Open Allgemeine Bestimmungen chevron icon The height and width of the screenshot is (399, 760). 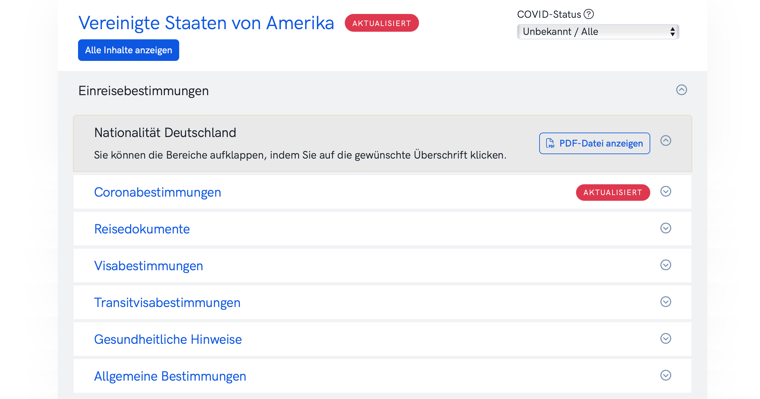[x=665, y=375]
